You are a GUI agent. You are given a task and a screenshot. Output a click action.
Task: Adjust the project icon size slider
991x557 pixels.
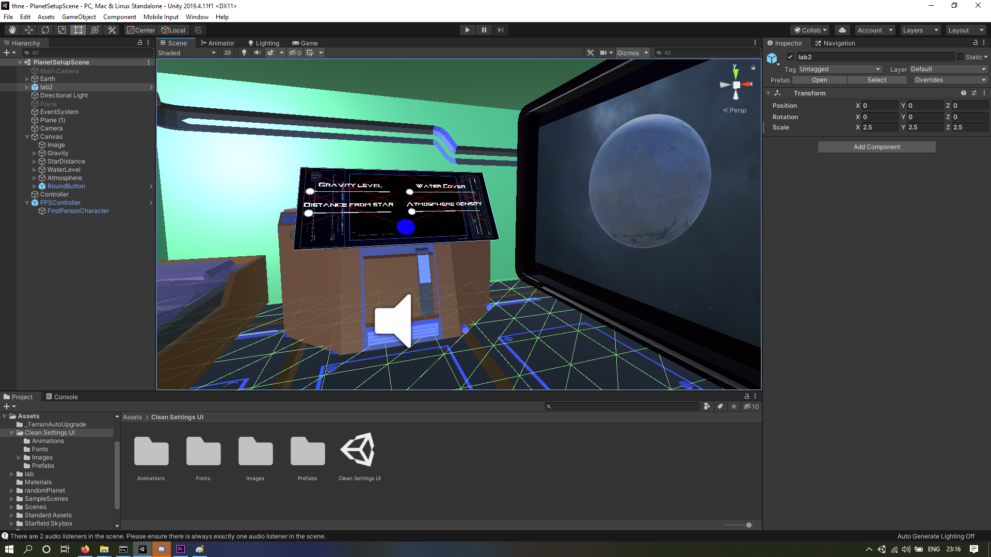click(x=749, y=525)
